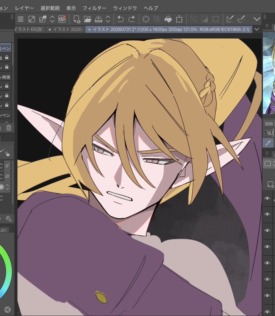Toggle the bottommost visible layer eye icon
The image size is (275, 316).
pos(267,312)
